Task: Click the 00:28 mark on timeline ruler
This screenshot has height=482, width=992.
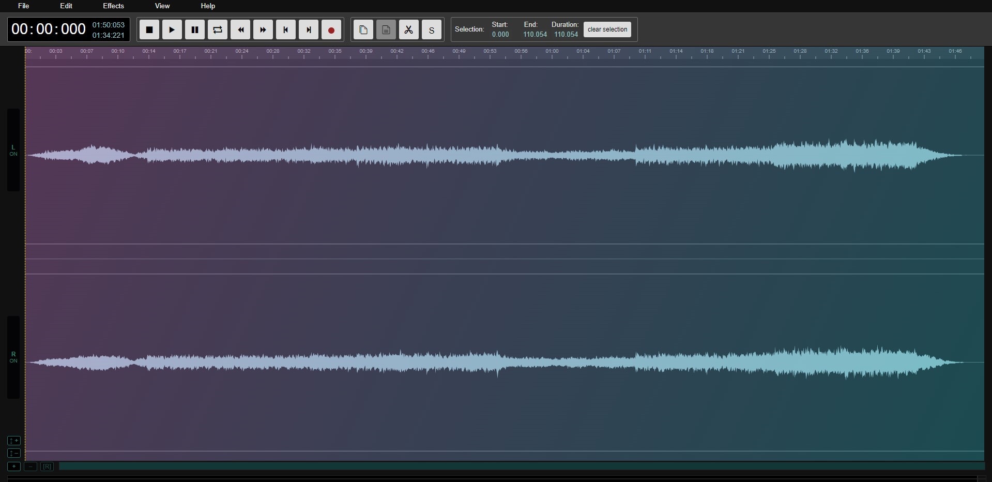Action: point(273,51)
